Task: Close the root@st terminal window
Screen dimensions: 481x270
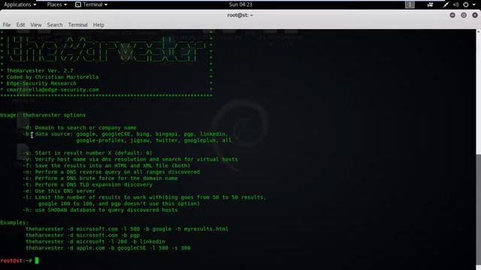Action: coord(475,15)
